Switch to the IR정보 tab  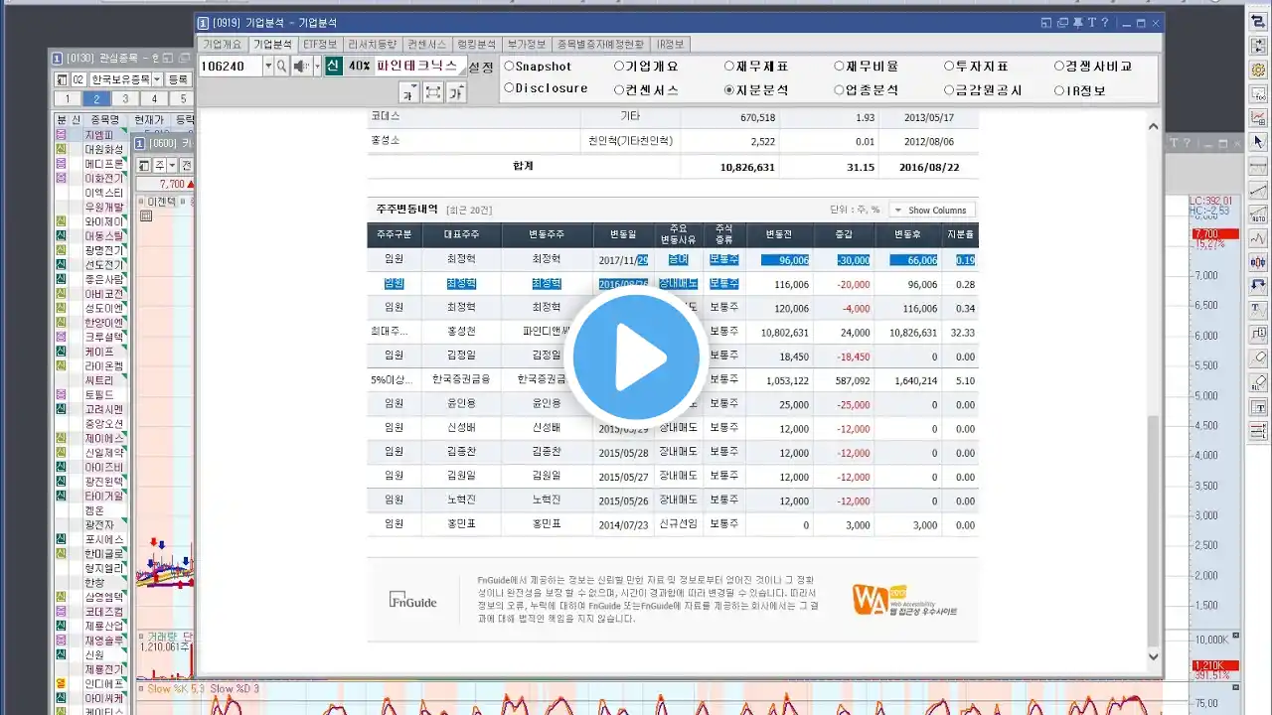[x=670, y=44]
